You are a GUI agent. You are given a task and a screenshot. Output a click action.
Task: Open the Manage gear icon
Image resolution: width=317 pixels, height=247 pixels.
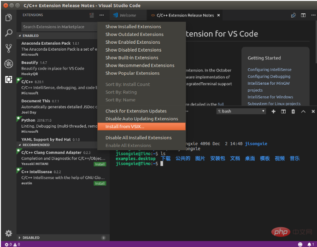[8, 234]
